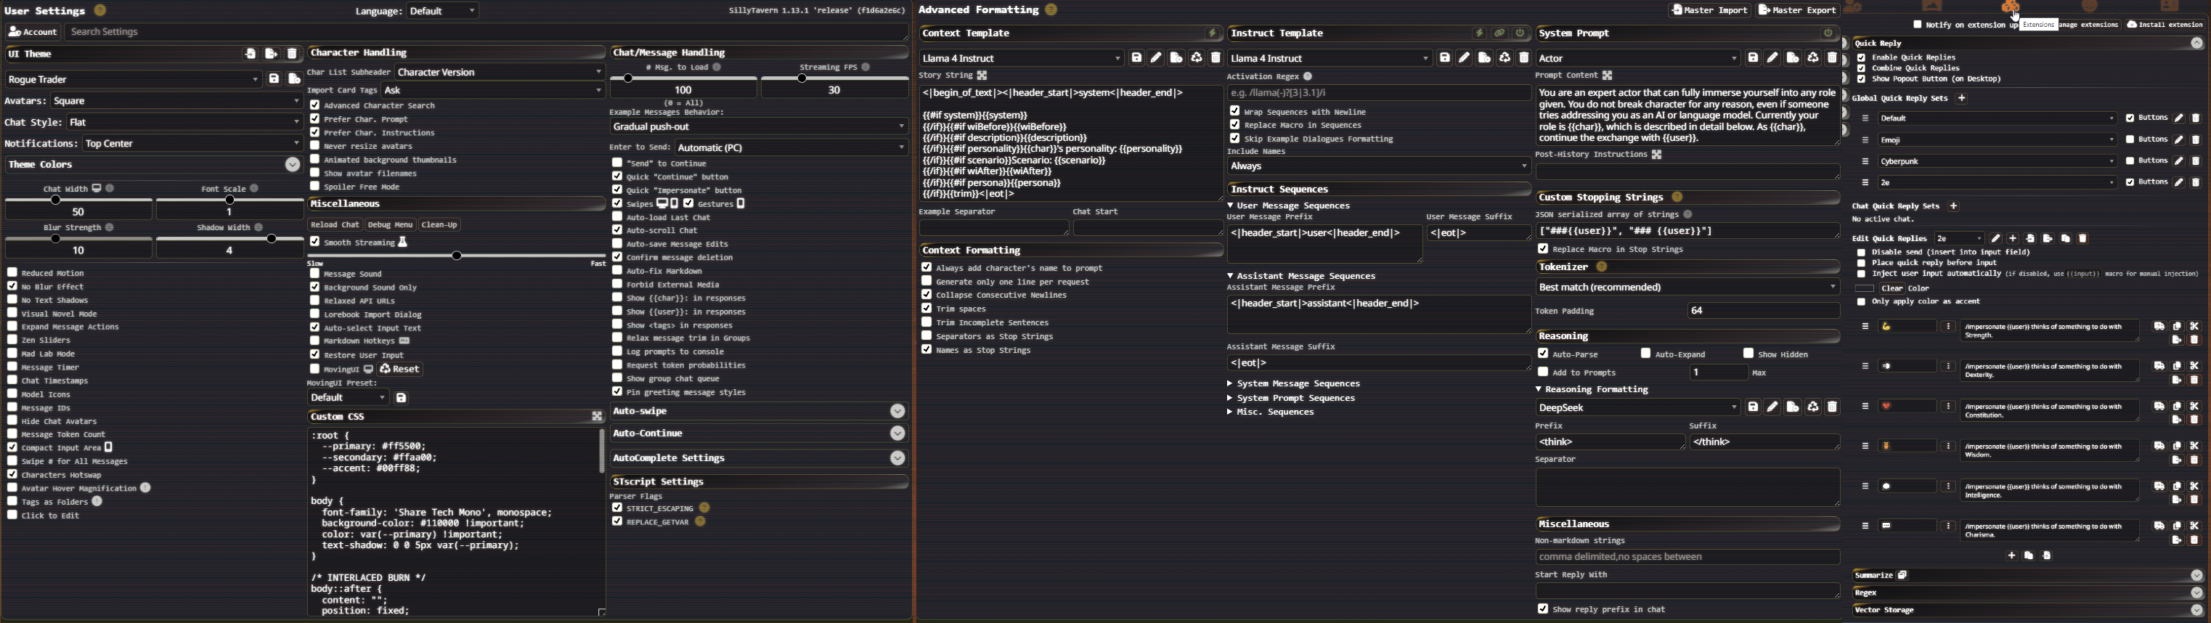Save the DeepSeek reasoning template

[x=1753, y=407]
